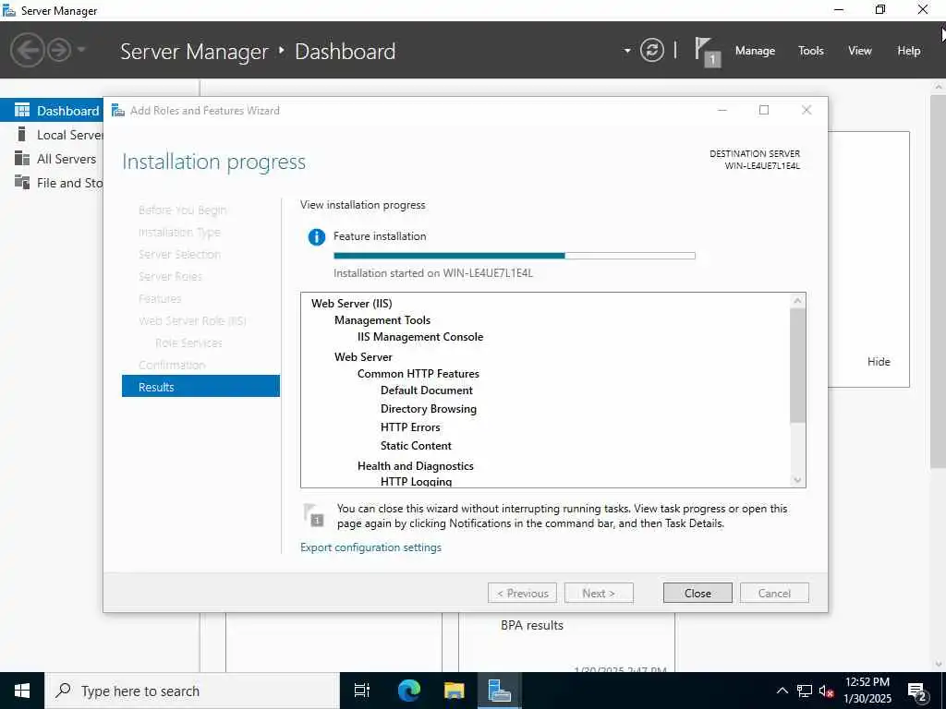
Task: Click the Add Roles and Features Wizard title icon
Action: [x=118, y=111]
